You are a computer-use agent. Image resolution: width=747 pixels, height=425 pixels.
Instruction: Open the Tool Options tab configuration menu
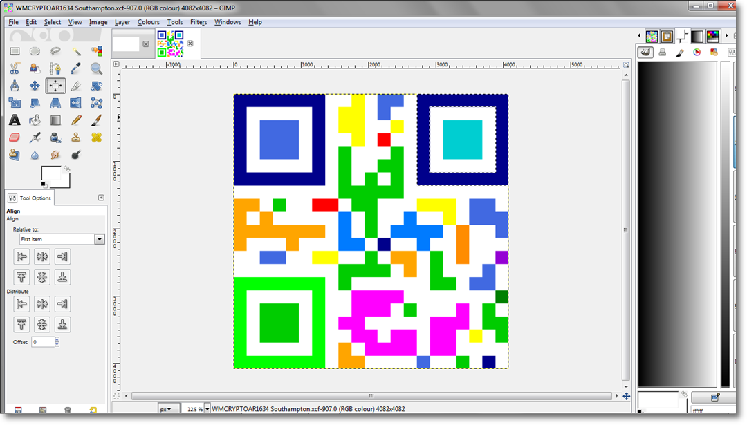click(x=101, y=198)
